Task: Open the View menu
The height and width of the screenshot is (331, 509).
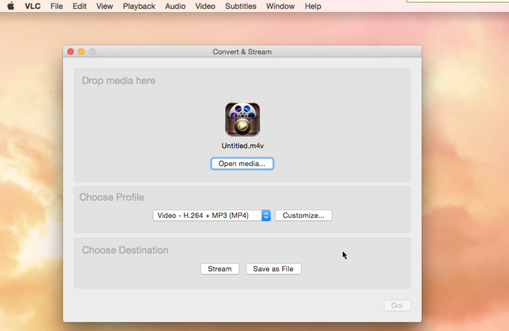Action: 105,6
